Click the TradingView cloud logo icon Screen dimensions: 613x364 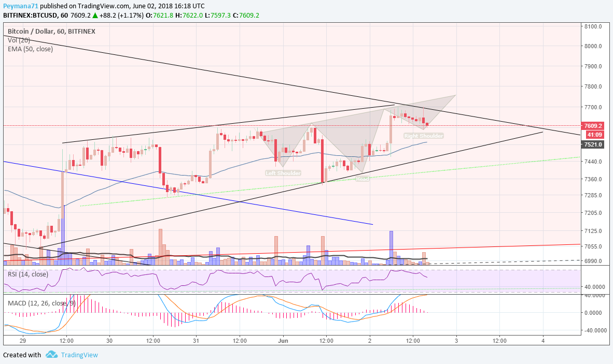(x=52, y=354)
